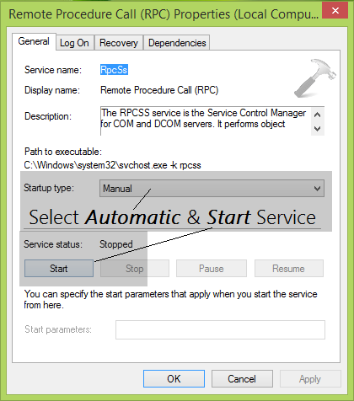Cancel the properties dialog
The width and height of the screenshot is (354, 401).
pyautogui.click(x=242, y=379)
